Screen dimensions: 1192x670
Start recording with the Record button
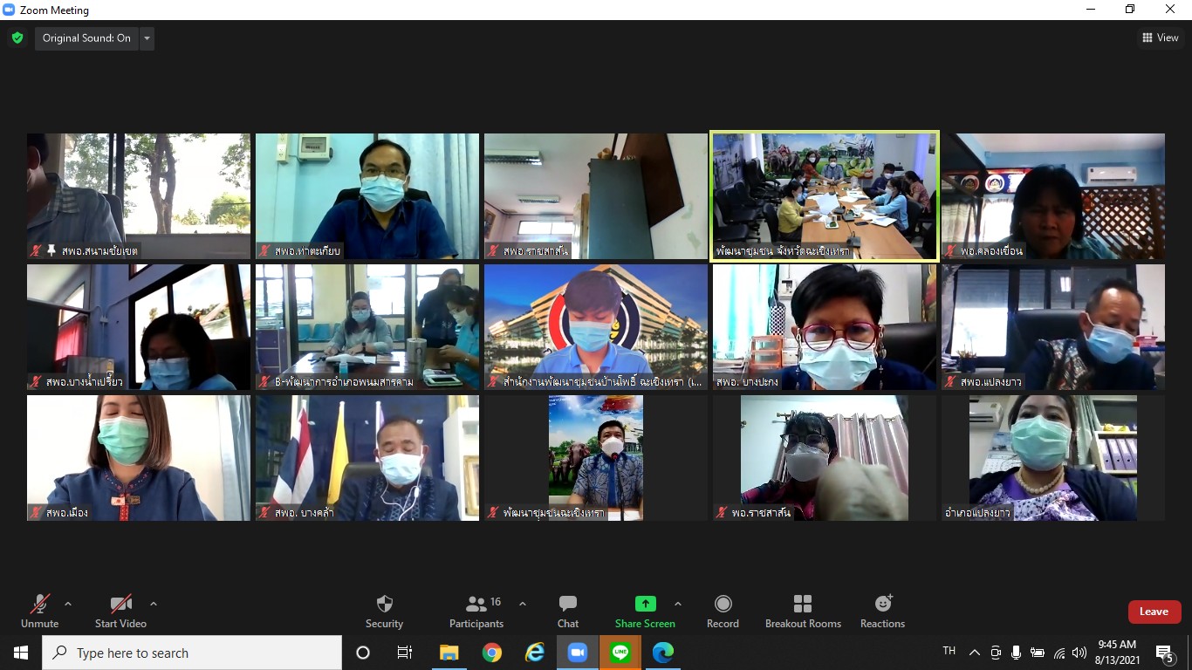pos(723,611)
